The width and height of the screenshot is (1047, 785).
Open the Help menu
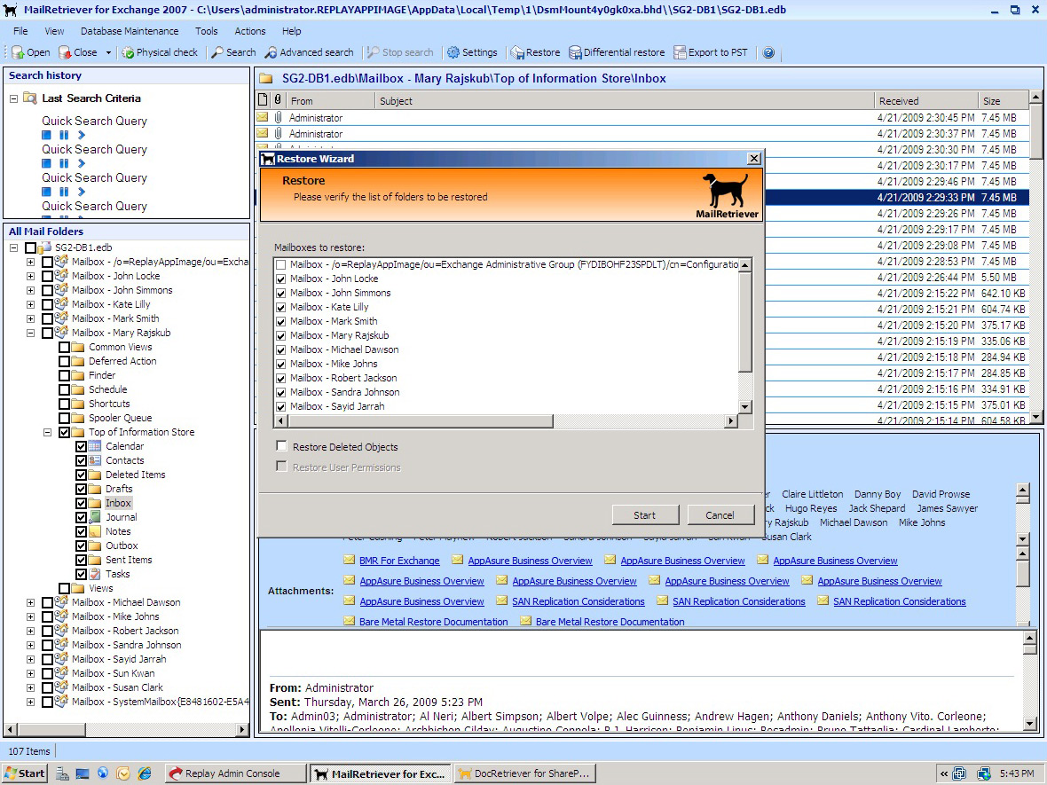[x=291, y=31]
